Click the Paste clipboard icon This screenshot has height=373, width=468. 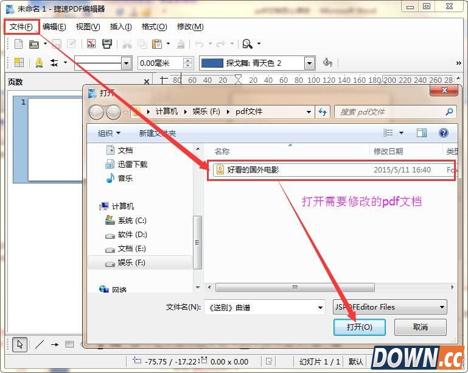coord(157,44)
